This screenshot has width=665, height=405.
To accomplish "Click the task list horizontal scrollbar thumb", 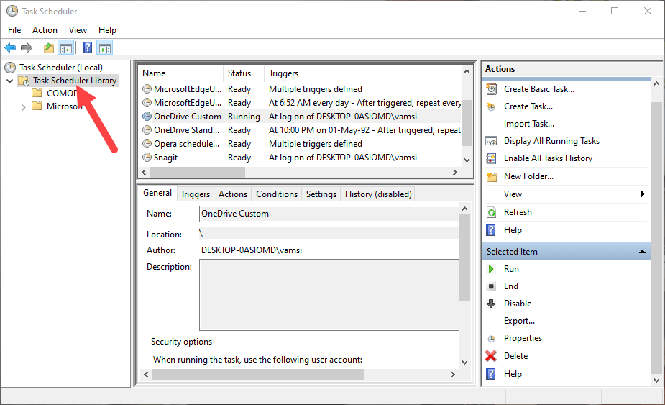I will pyautogui.click(x=198, y=173).
